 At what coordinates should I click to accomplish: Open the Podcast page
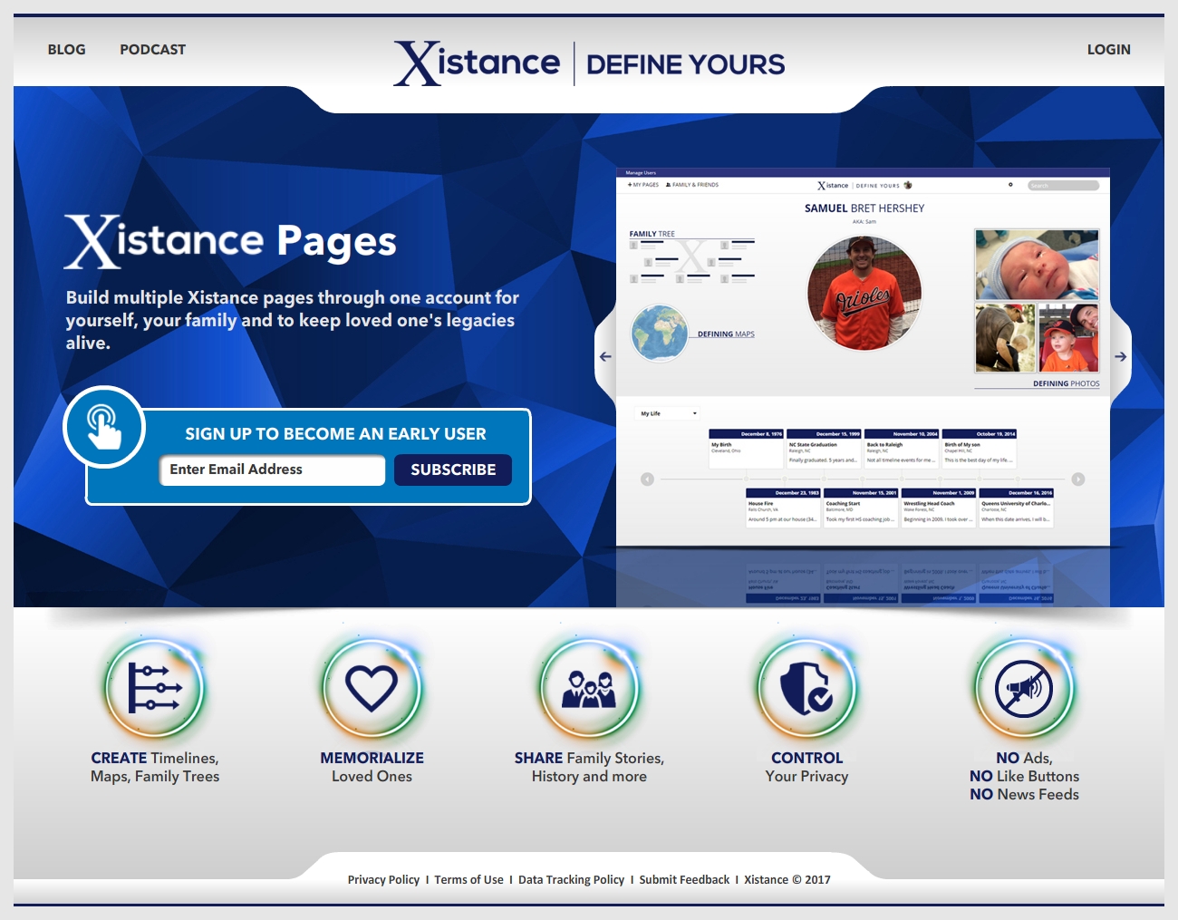[152, 50]
